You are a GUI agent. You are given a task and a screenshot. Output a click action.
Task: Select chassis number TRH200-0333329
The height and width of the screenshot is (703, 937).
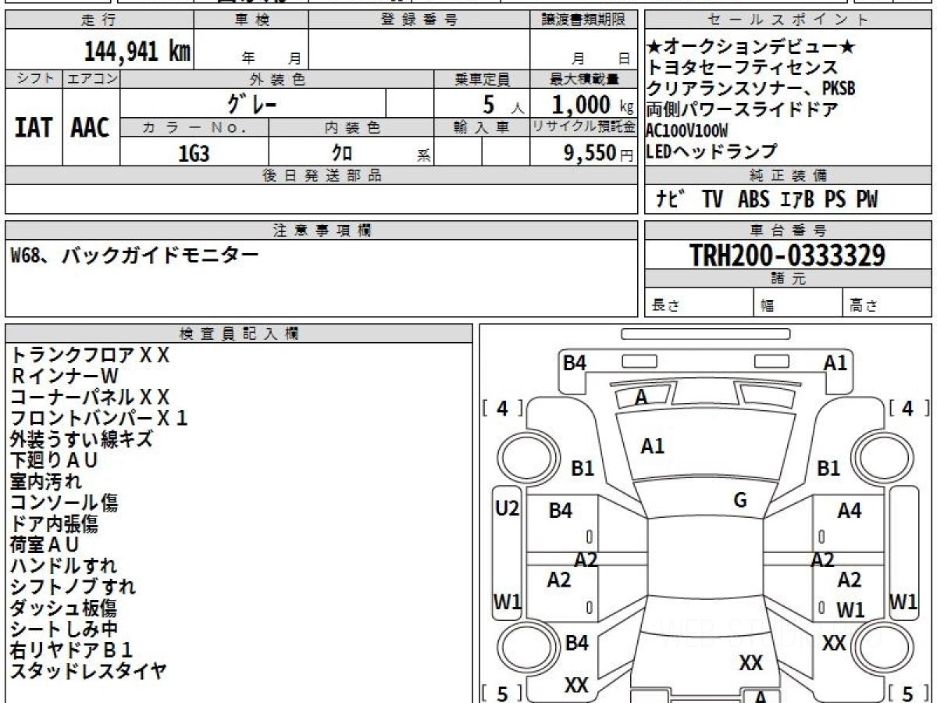coord(787,255)
